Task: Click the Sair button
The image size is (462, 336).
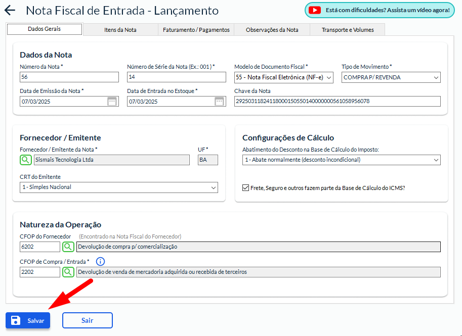Action: coord(87,320)
